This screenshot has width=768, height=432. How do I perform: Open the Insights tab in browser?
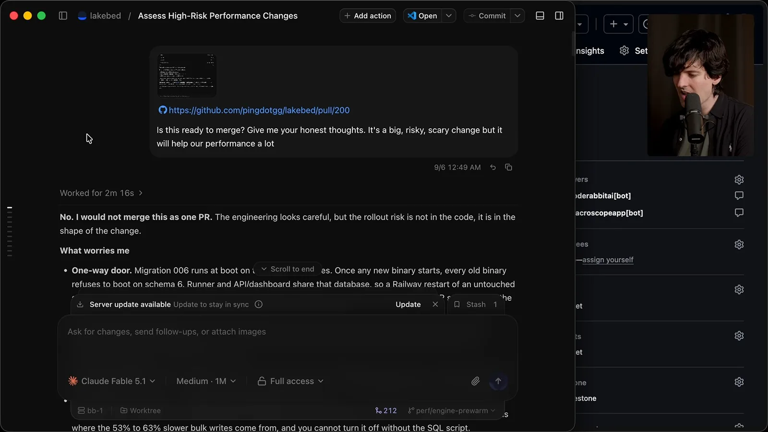pyautogui.click(x=590, y=51)
